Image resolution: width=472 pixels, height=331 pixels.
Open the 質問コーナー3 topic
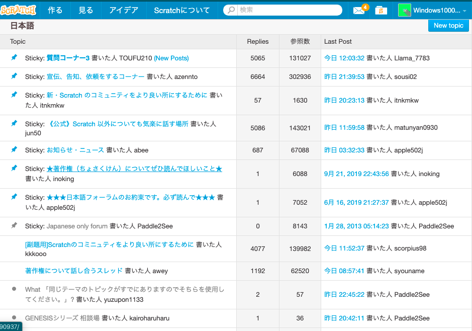coord(68,58)
